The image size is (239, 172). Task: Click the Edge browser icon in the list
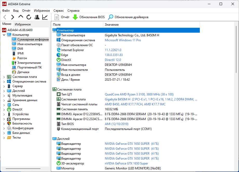coord(59,55)
